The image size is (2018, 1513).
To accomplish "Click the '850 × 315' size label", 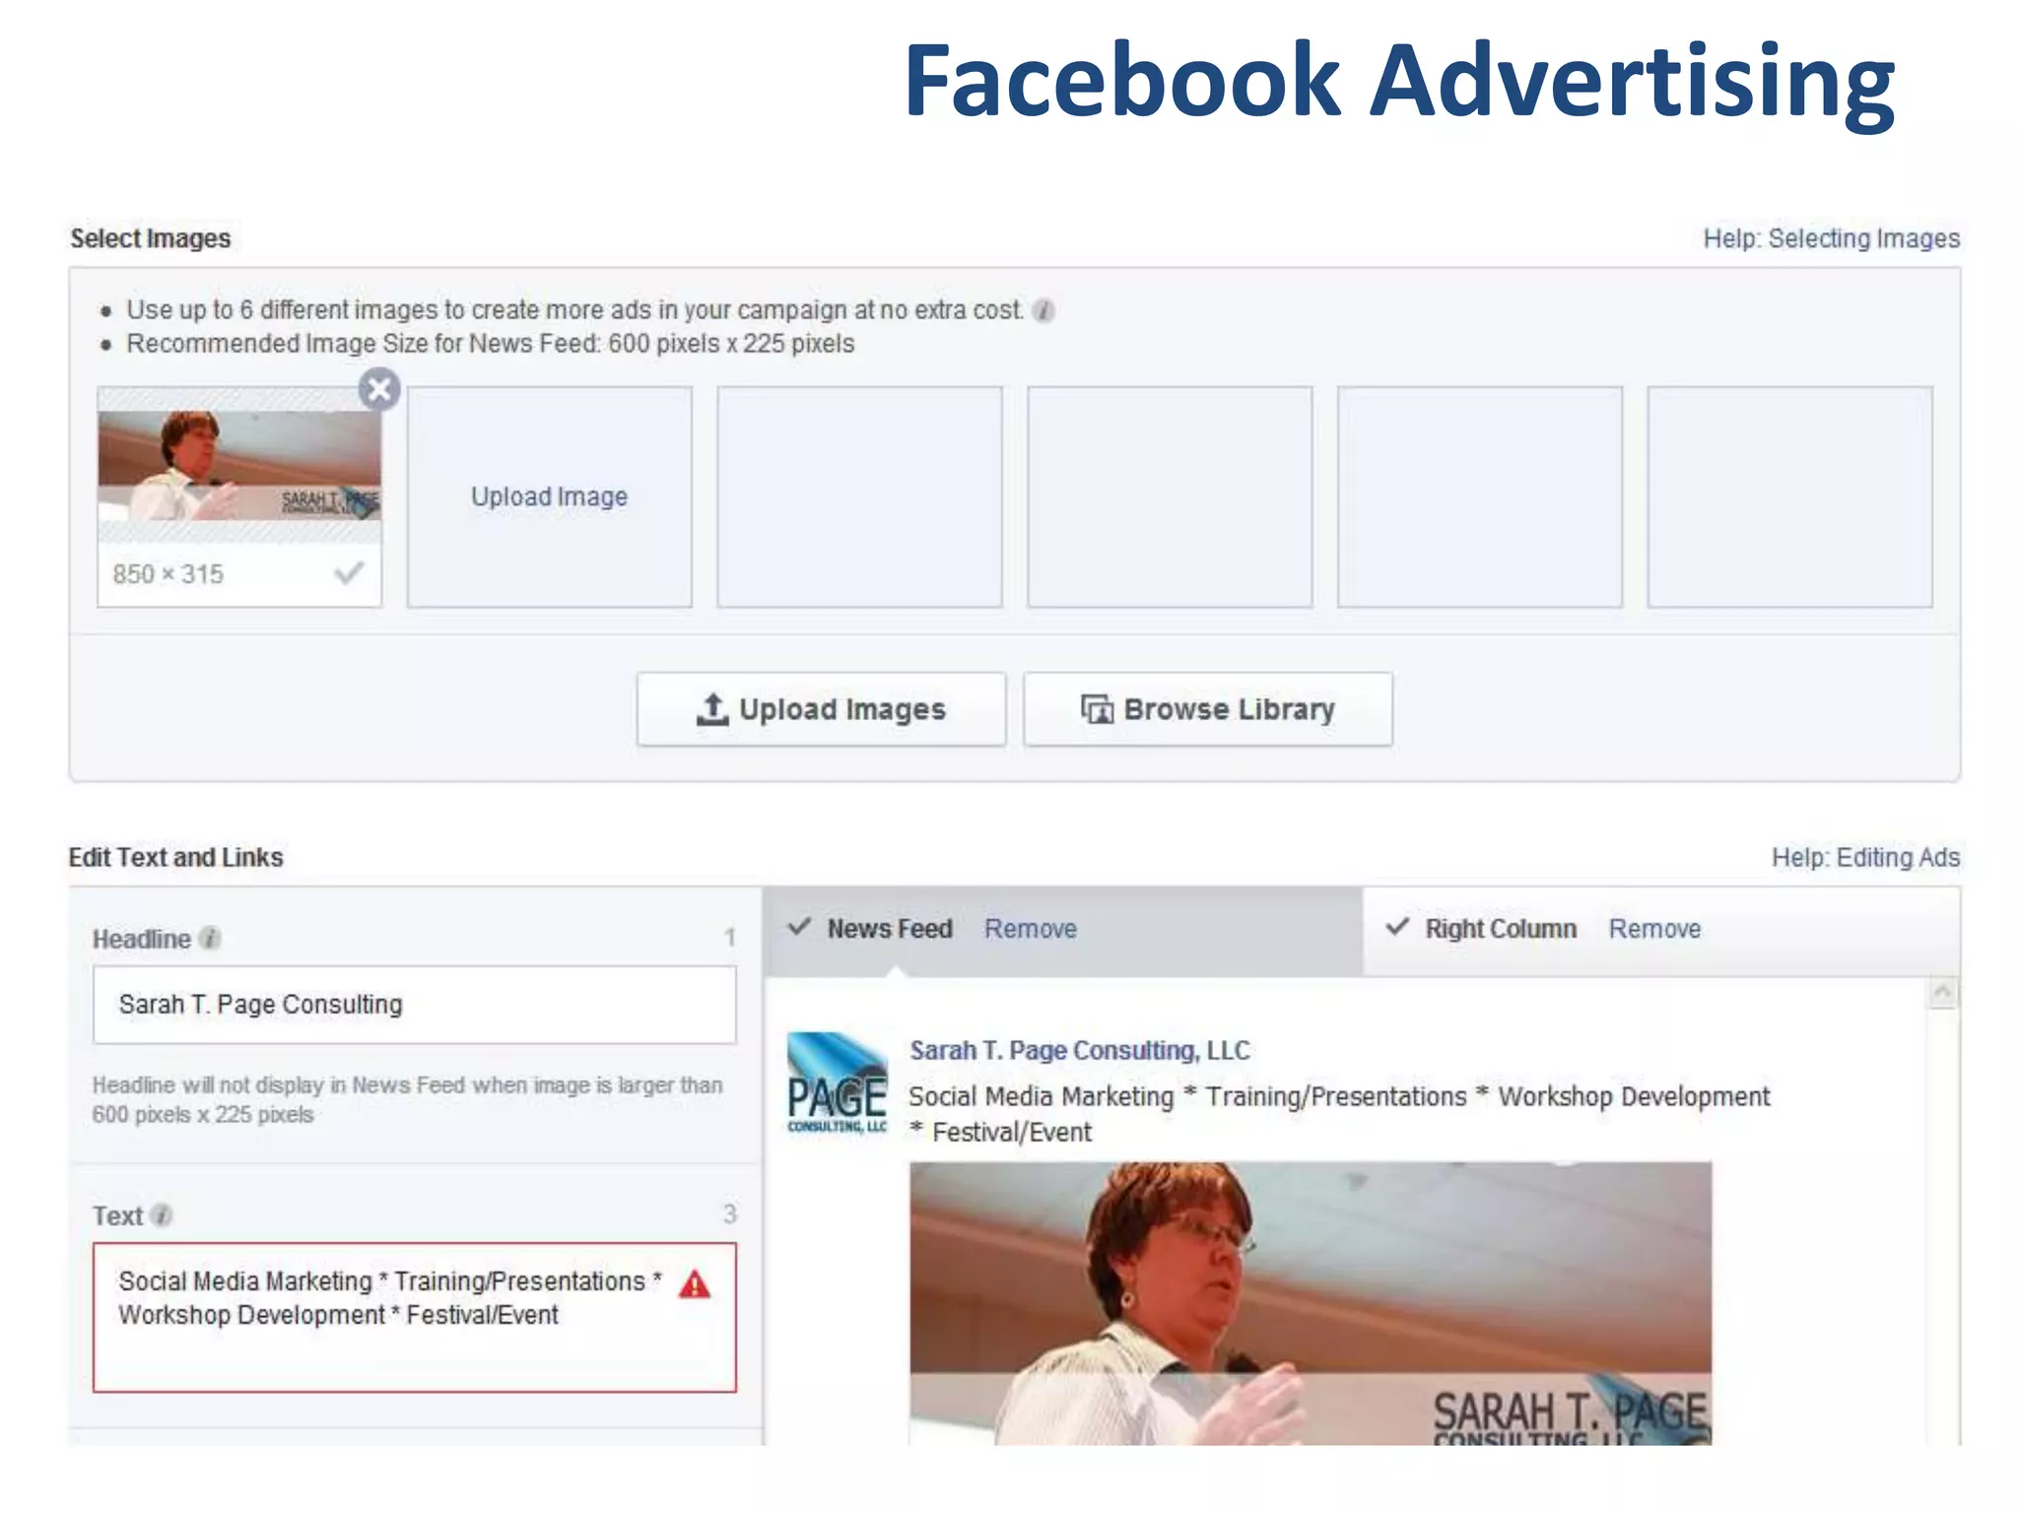I will (168, 573).
